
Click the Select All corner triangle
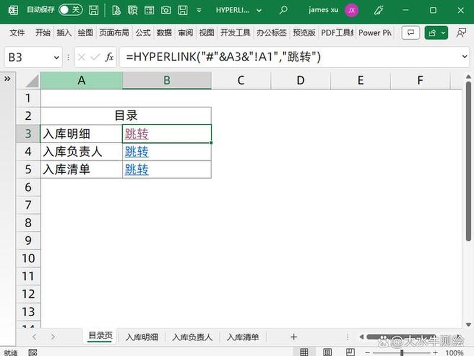tap(32, 81)
